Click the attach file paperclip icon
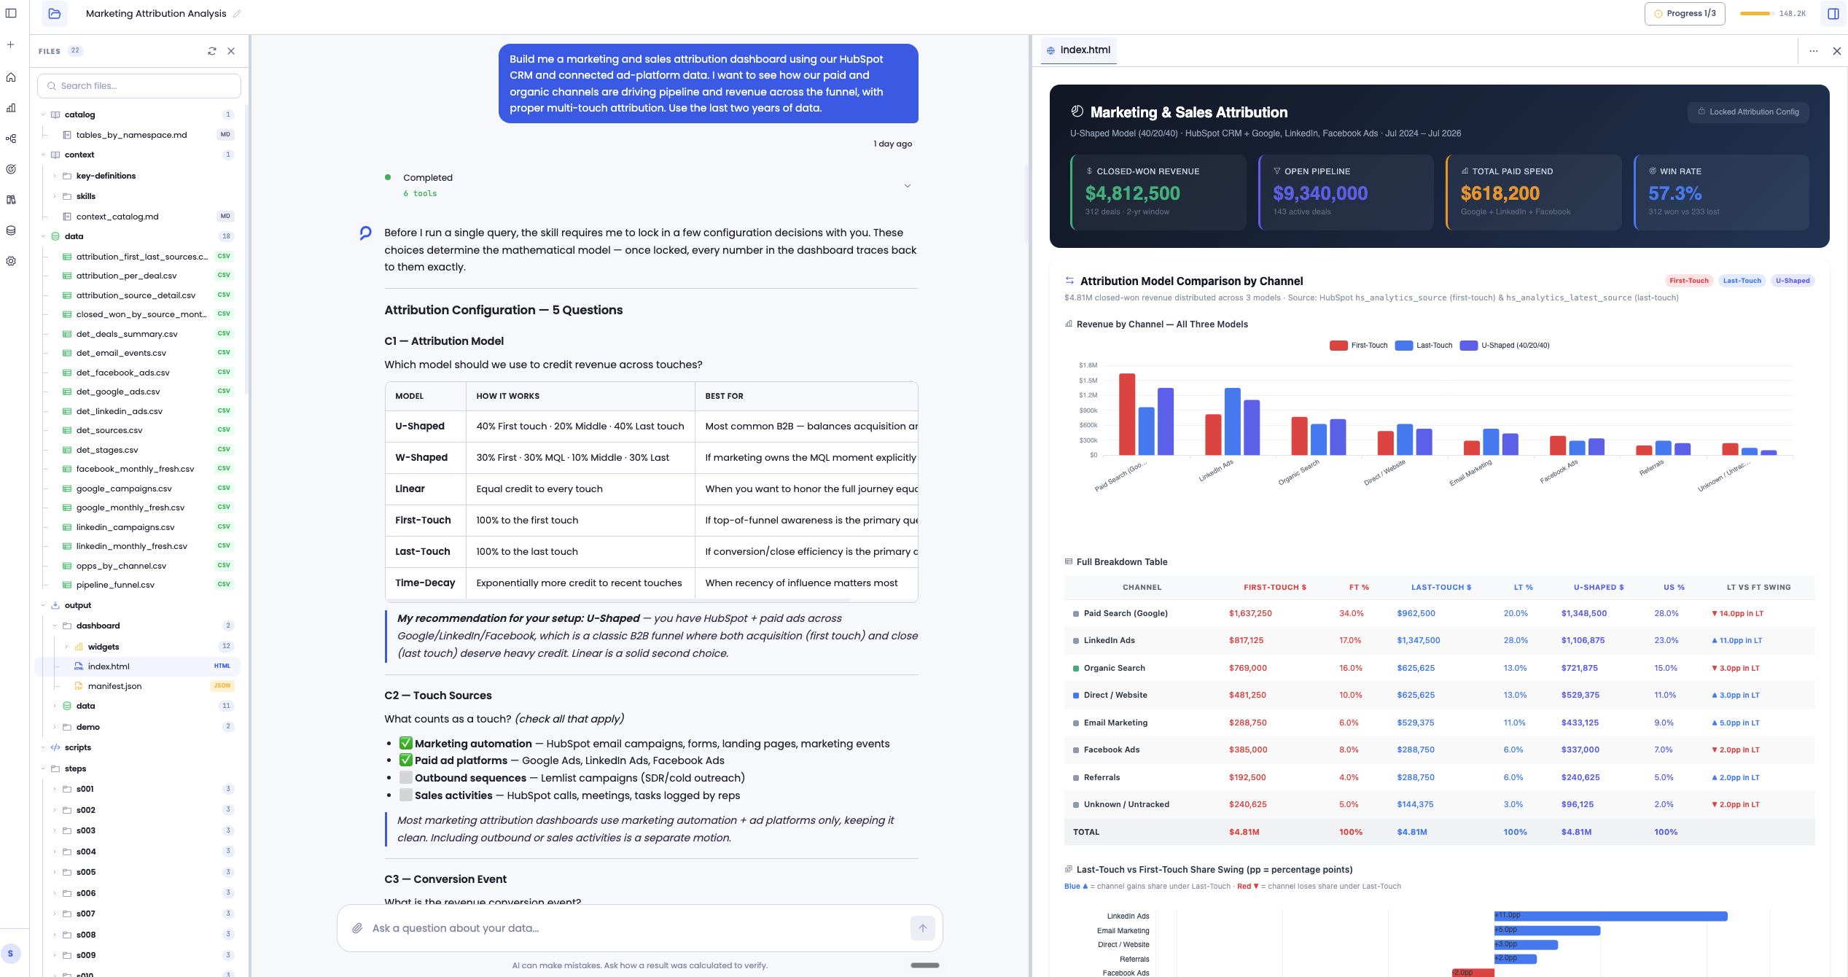This screenshot has width=1848, height=977. [357, 928]
